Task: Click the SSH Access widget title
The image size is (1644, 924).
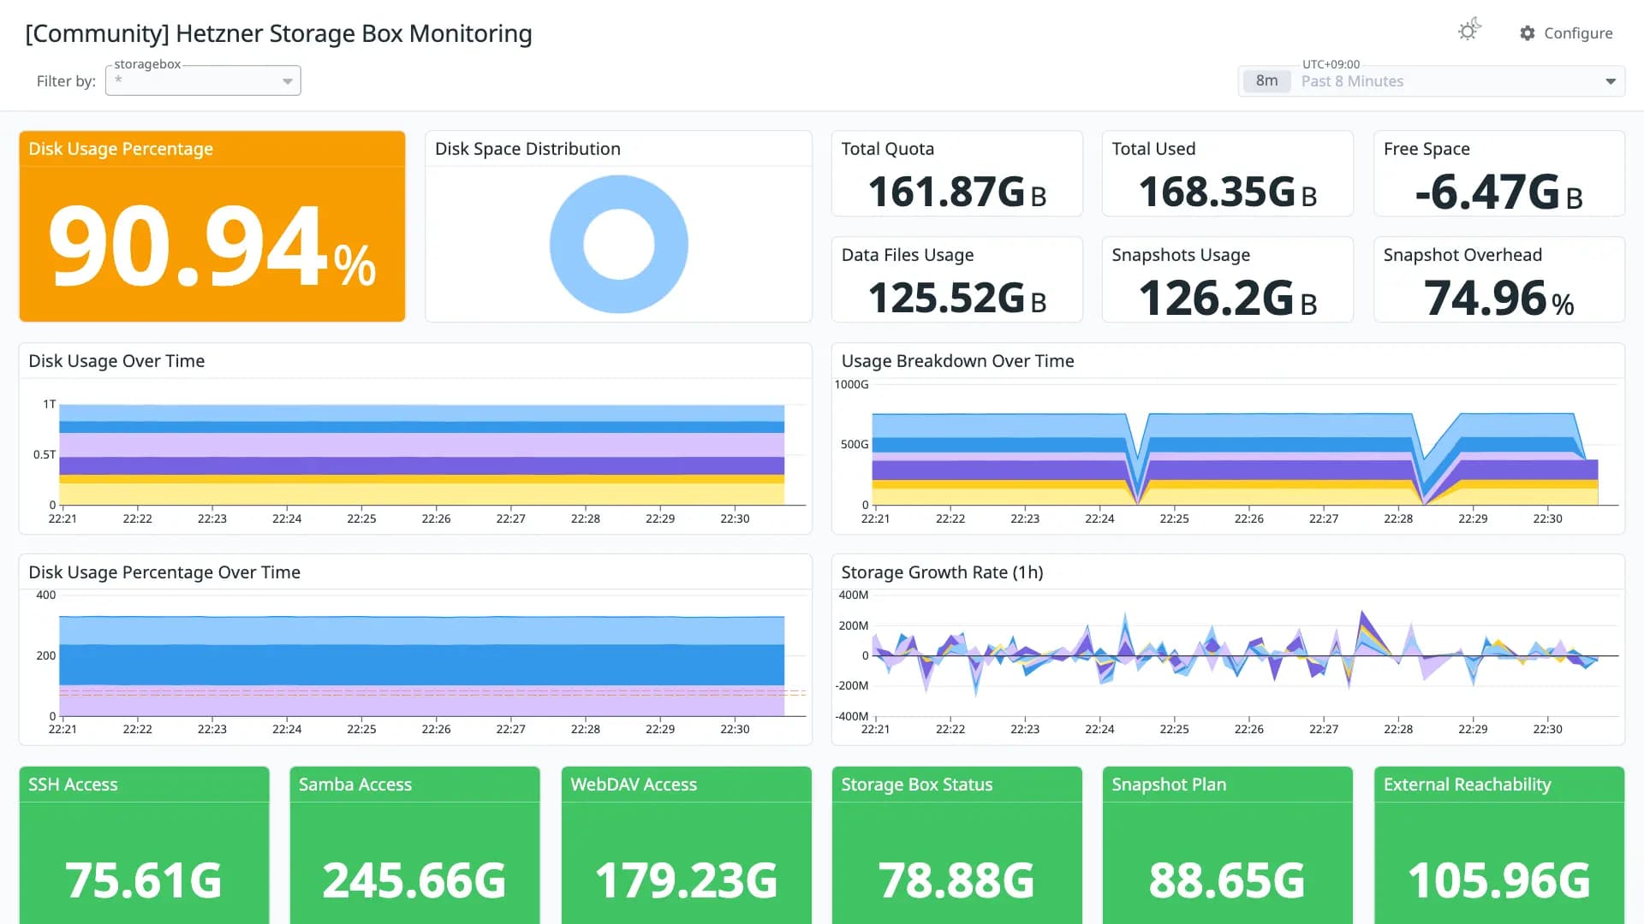Action: (x=73, y=785)
